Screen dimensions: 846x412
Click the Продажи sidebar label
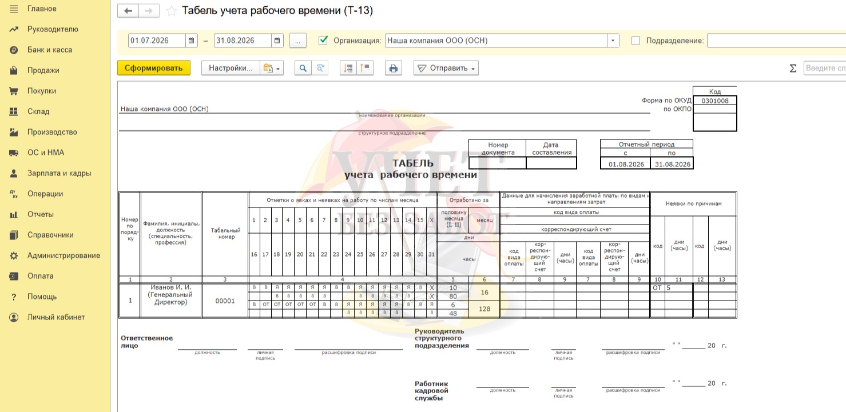pos(43,70)
